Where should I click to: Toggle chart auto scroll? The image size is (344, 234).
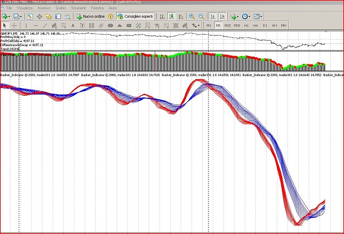[x=212, y=17]
